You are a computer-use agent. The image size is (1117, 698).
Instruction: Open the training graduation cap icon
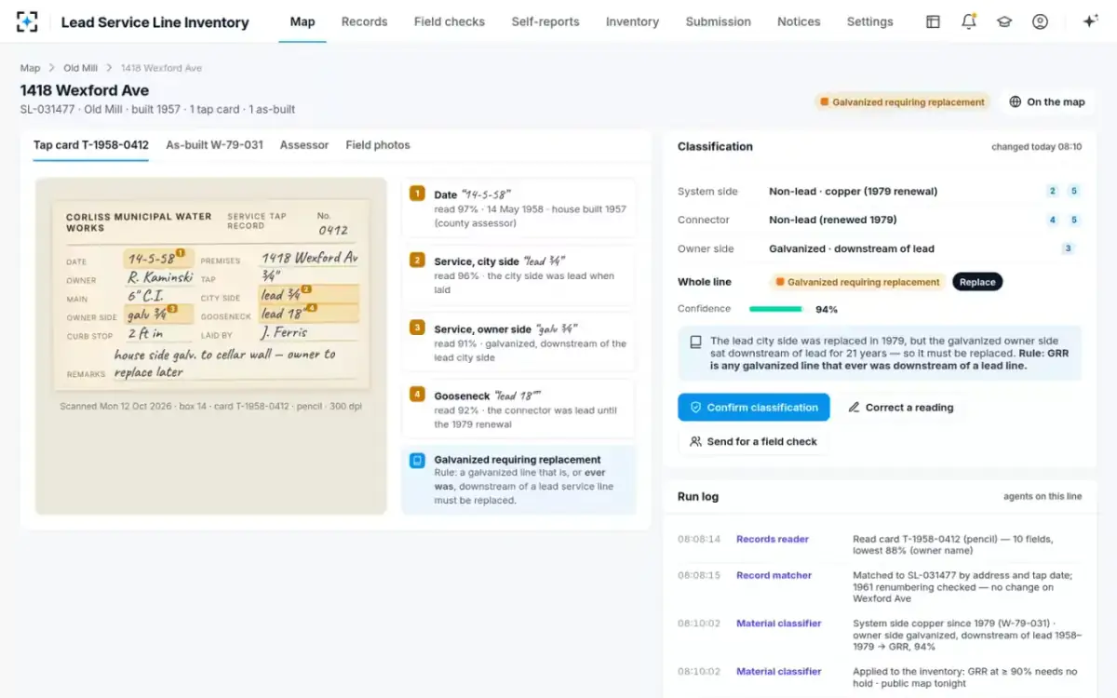pos(1004,21)
